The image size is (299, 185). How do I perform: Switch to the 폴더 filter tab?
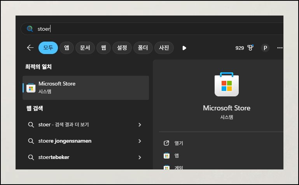[143, 48]
